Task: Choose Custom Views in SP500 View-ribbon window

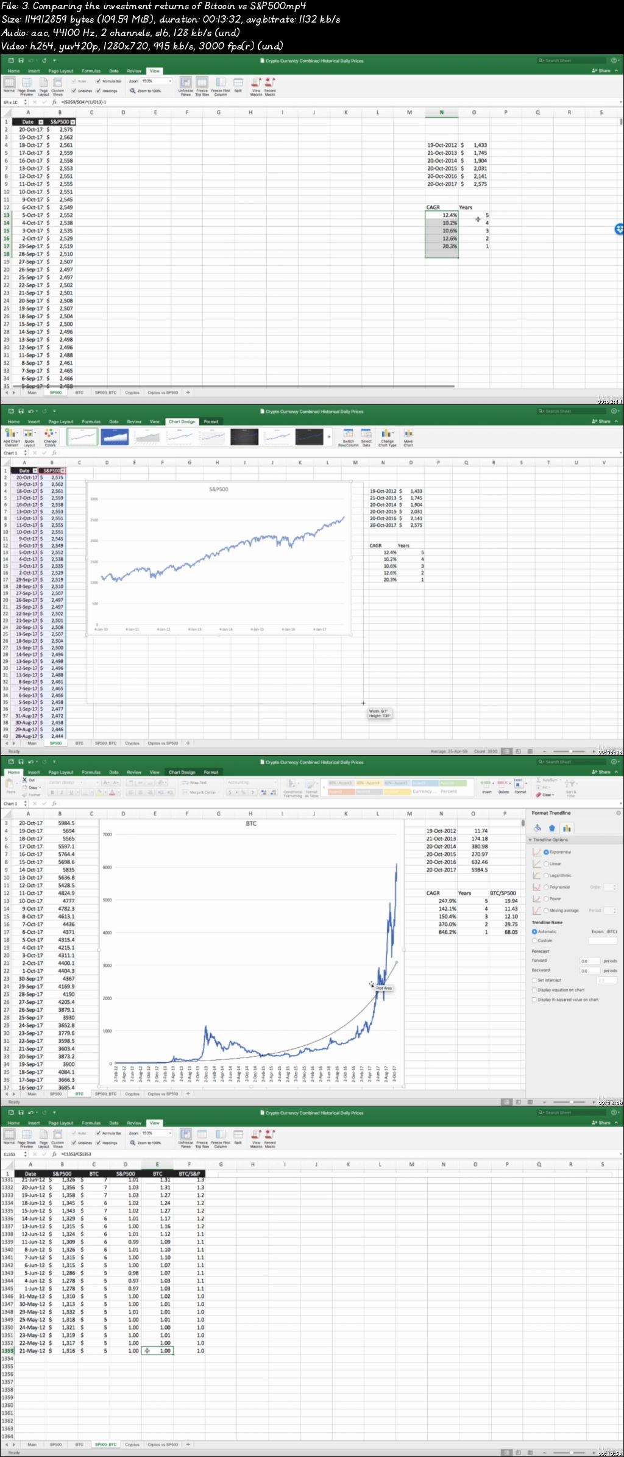Action: 58,86
